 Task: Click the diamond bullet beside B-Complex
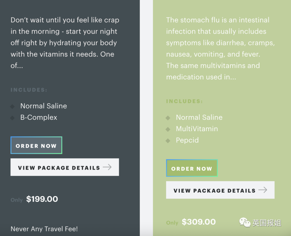(12, 118)
